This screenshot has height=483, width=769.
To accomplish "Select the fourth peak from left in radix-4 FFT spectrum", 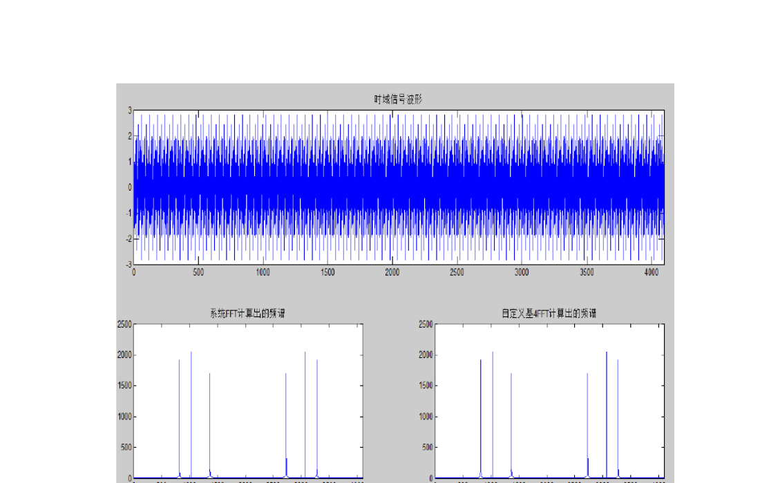I will (x=587, y=422).
